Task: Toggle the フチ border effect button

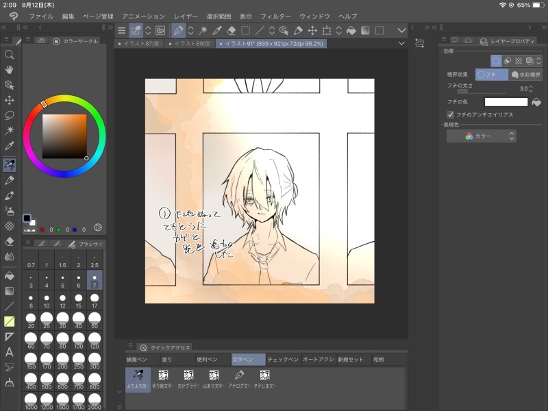Action: (x=491, y=75)
